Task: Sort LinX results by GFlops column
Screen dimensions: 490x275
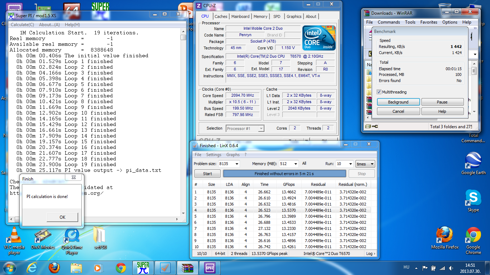Action: [289, 184]
